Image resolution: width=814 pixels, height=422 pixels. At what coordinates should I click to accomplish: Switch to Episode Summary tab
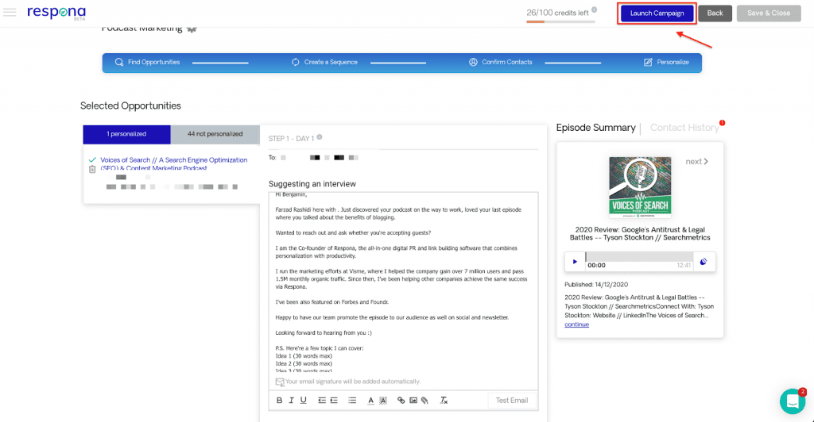click(596, 128)
